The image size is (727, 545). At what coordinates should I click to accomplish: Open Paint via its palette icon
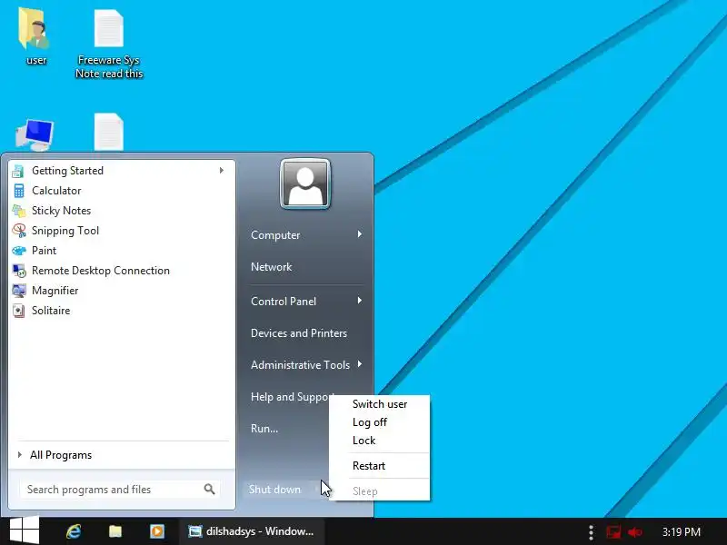(x=18, y=251)
